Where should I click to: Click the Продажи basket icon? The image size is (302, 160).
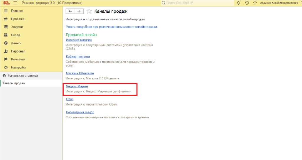6,19
